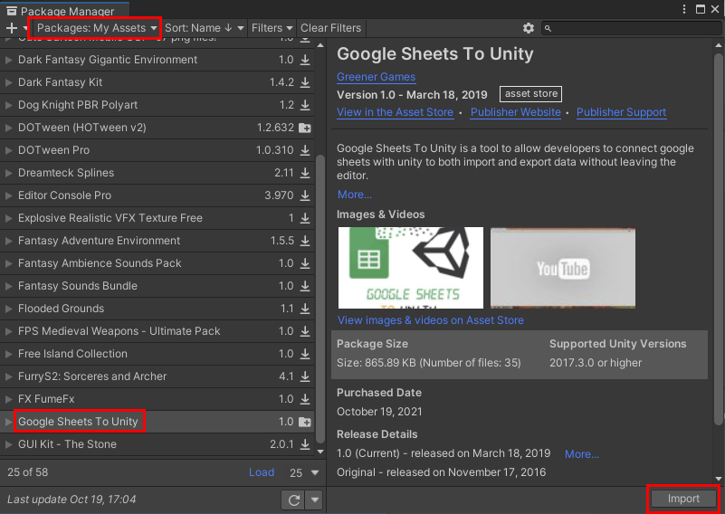Select the Dog Knight PBR Polyart package

coord(157,105)
